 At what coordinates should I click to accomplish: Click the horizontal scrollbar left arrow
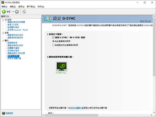pyautogui.click(x=43, y=115)
